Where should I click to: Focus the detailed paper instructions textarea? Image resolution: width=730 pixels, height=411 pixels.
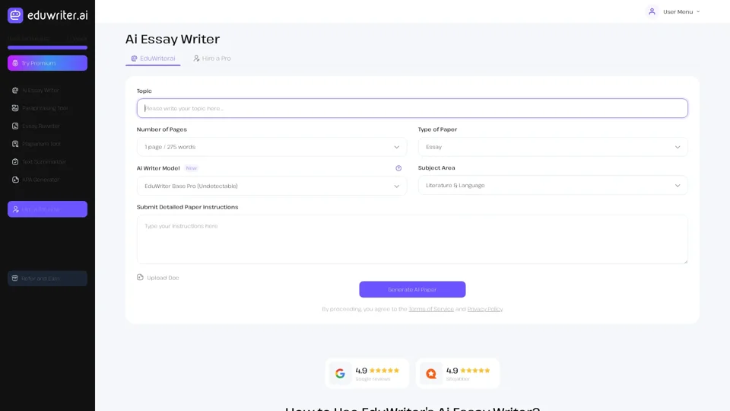[412, 239]
